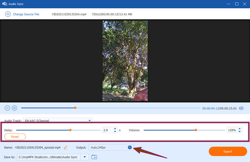250x162 pixels.
Task: Click the Save to path field
Action: pos(49,157)
